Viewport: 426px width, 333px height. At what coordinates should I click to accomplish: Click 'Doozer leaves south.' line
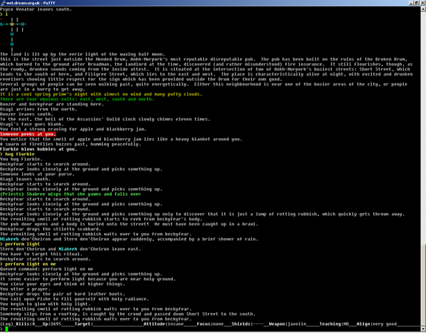(26, 114)
